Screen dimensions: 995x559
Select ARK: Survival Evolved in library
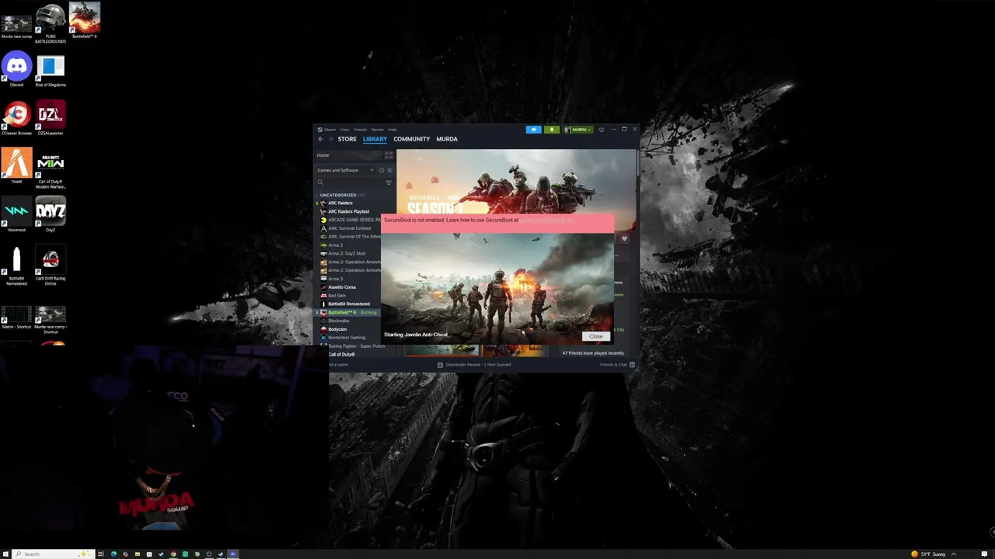tap(349, 228)
